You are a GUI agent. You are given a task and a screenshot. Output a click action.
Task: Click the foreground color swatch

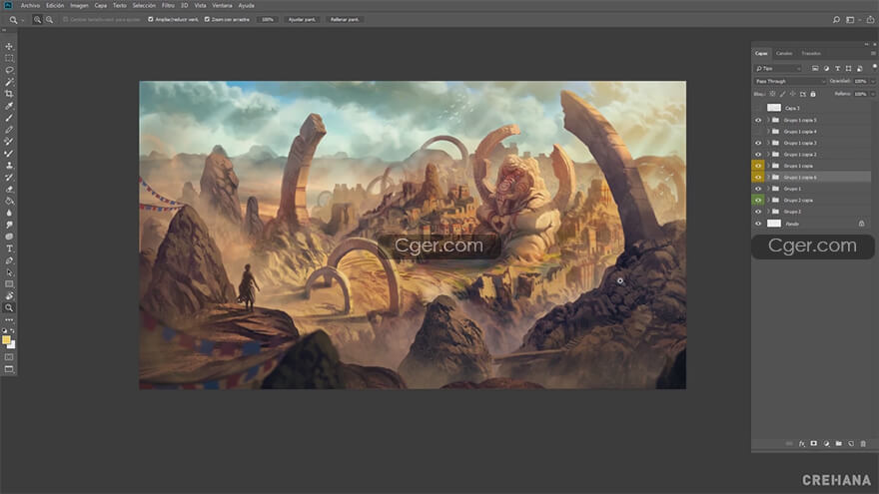coord(6,340)
